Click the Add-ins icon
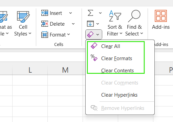 pos(161,16)
